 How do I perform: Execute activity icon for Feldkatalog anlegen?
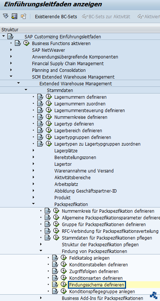(64, 258)
